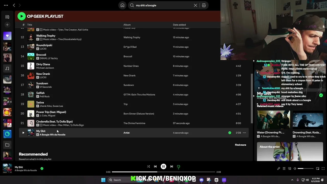Viewport: 327px width, 184px height.
Task: Open the music note playlist in sidebar
Action: coord(7,68)
